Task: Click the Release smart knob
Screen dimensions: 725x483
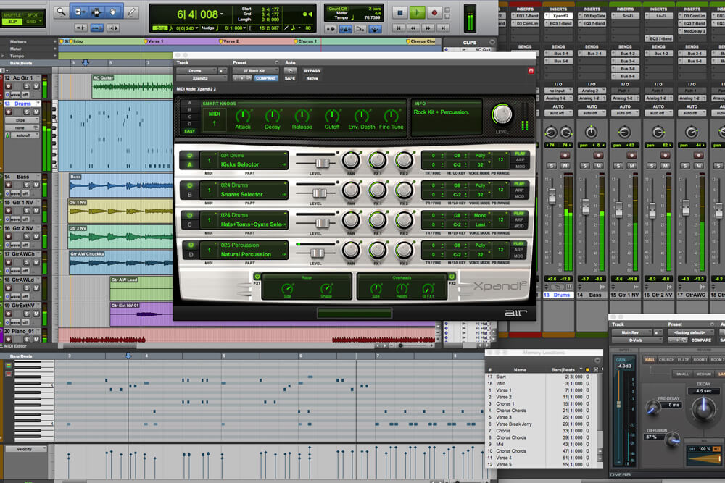Action: point(302,116)
